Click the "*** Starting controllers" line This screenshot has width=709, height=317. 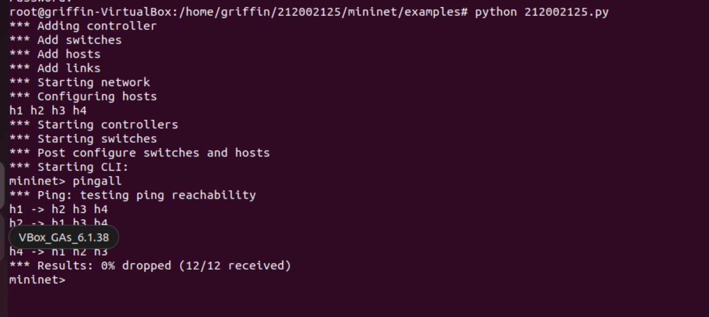coord(93,125)
